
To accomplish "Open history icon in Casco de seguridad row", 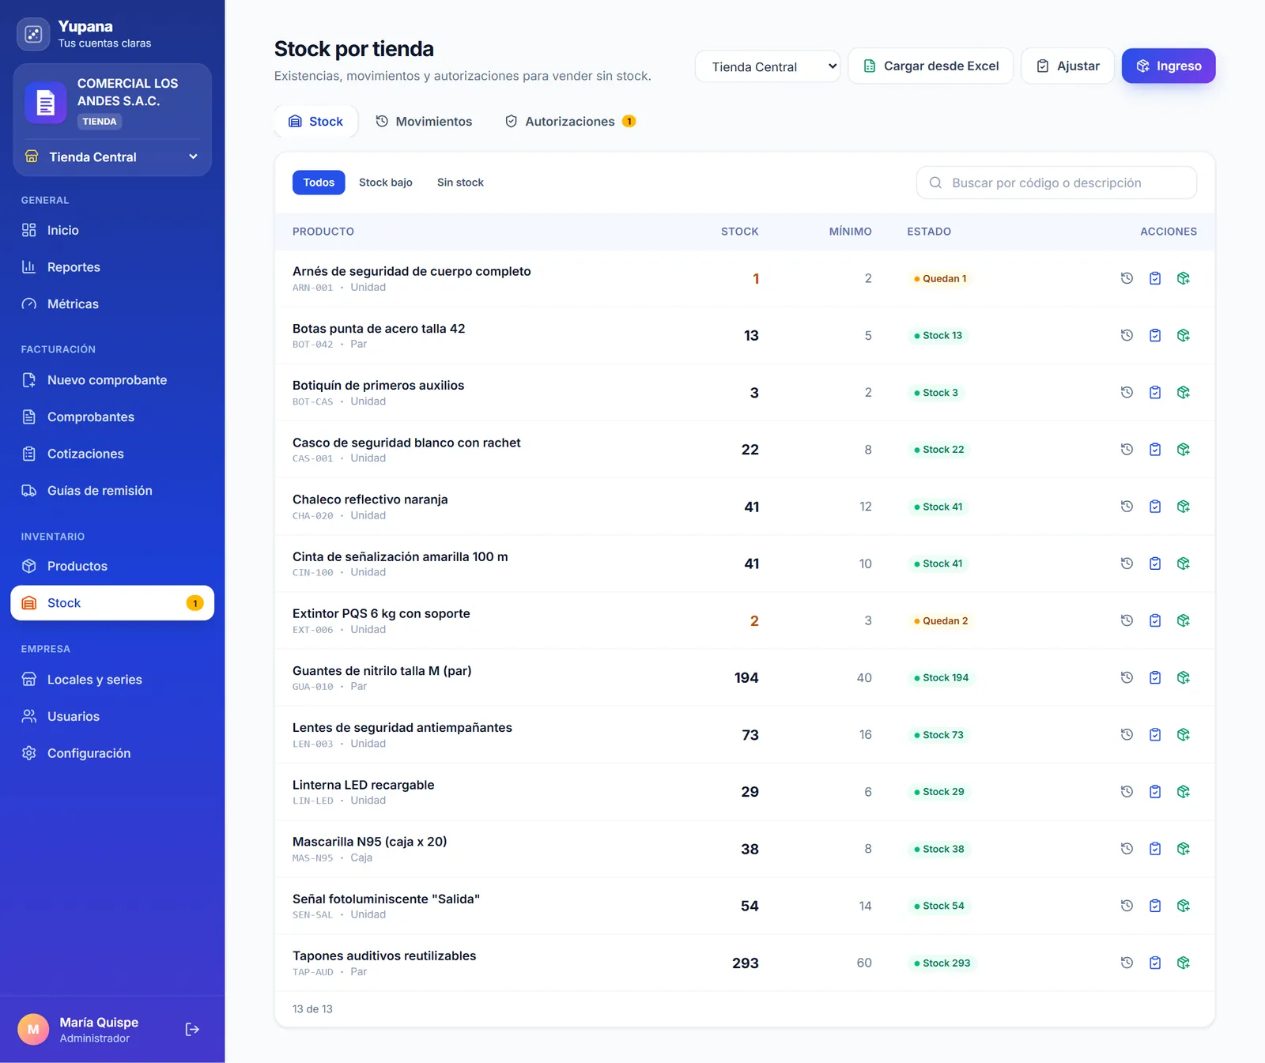I will (x=1127, y=449).
